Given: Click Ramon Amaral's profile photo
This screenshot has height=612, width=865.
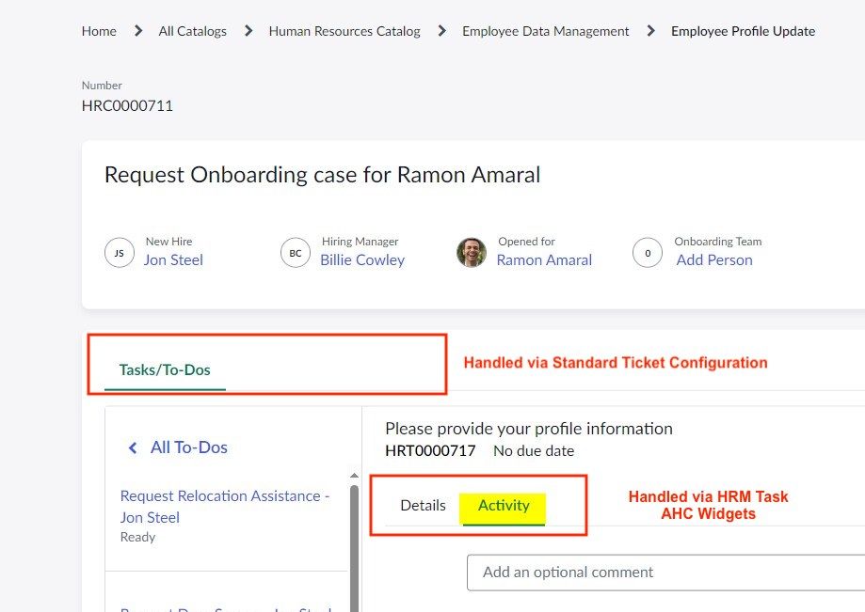Looking at the screenshot, I should (471, 252).
